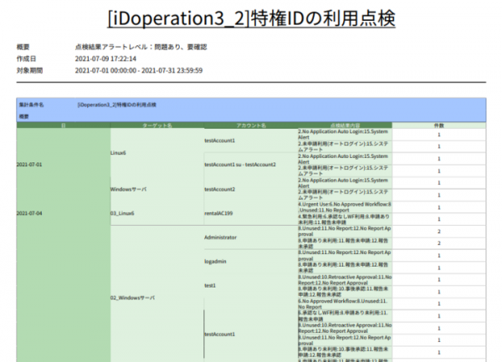The height and width of the screenshot is (362, 502).
Task: Click the report title '[iDoperation3_2]特権IDの利用点検'
Action: [251, 18]
